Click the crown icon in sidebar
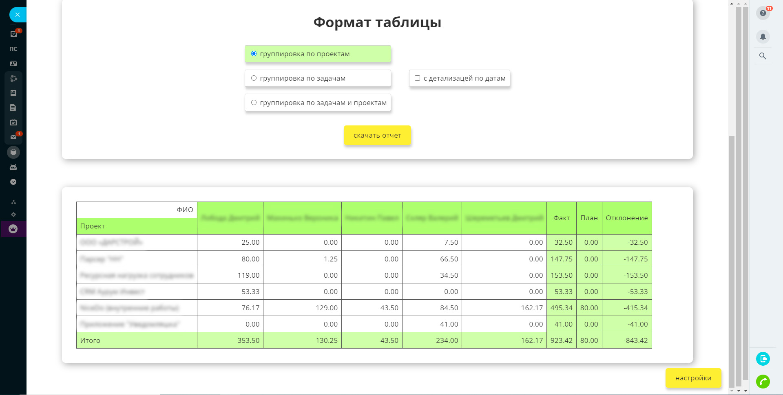This screenshot has height=395, width=783. tap(13, 229)
